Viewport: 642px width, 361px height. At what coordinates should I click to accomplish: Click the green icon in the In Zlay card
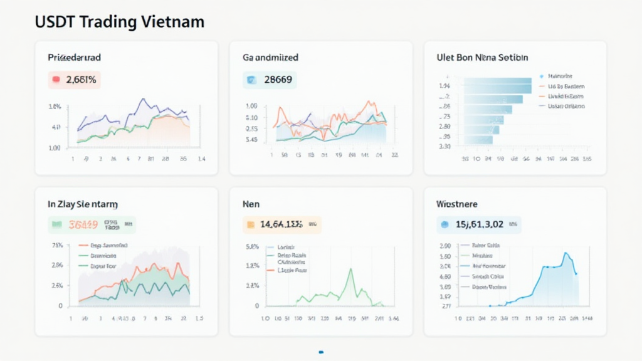tap(56, 224)
